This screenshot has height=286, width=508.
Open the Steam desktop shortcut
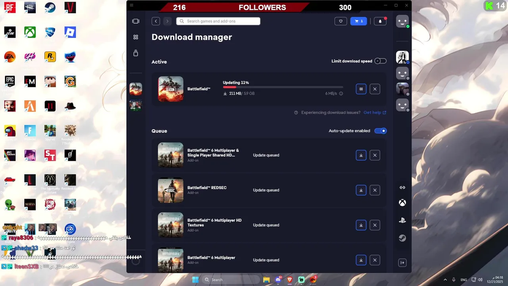(x=50, y=8)
